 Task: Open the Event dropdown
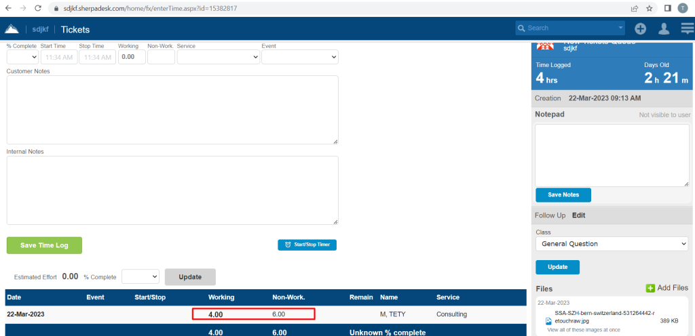[x=300, y=57]
